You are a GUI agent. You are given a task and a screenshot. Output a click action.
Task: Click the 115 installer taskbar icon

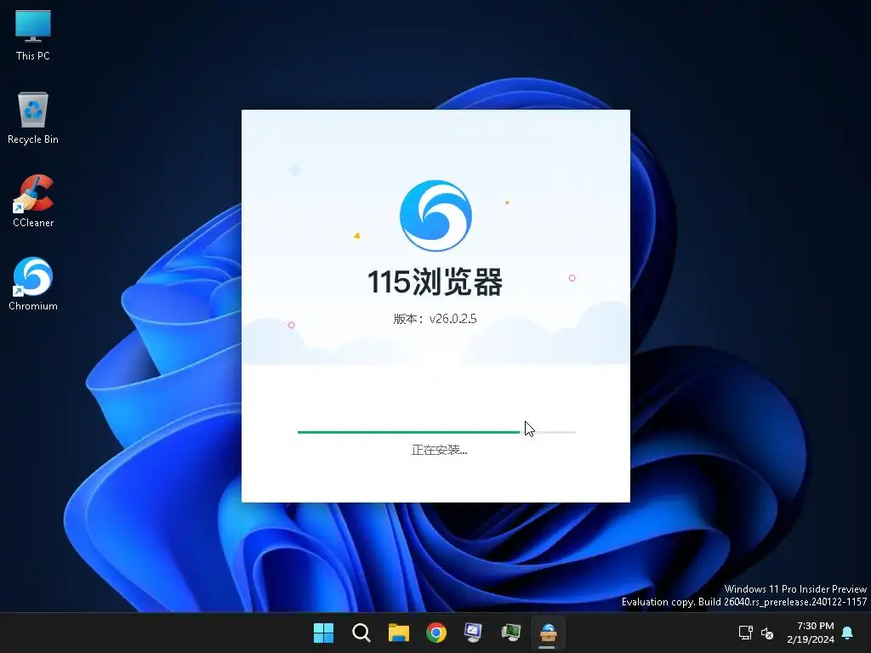(549, 633)
